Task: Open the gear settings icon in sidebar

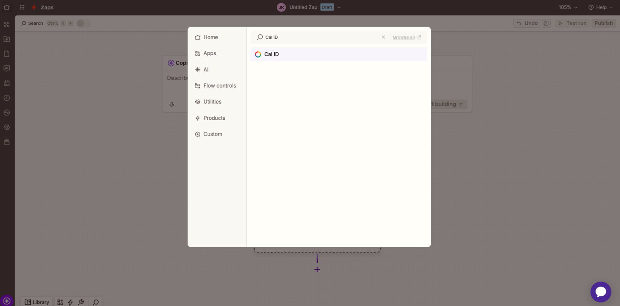Action: click(x=7, y=127)
